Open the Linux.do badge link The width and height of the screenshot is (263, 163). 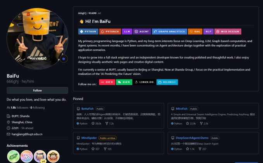pyautogui.click(x=144, y=82)
